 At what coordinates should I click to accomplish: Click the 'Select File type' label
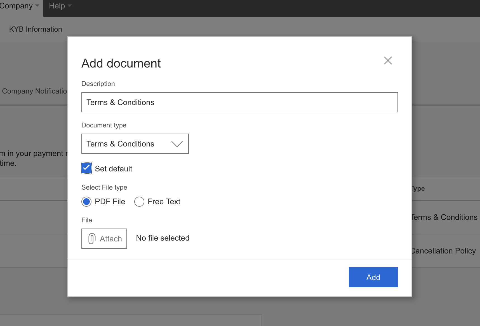(x=104, y=187)
